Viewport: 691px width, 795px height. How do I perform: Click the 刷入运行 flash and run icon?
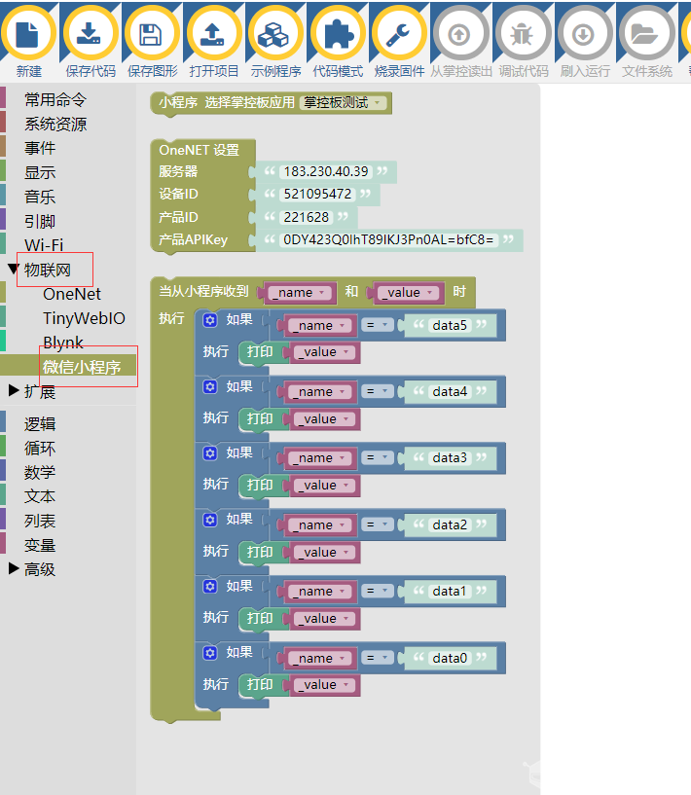click(585, 34)
